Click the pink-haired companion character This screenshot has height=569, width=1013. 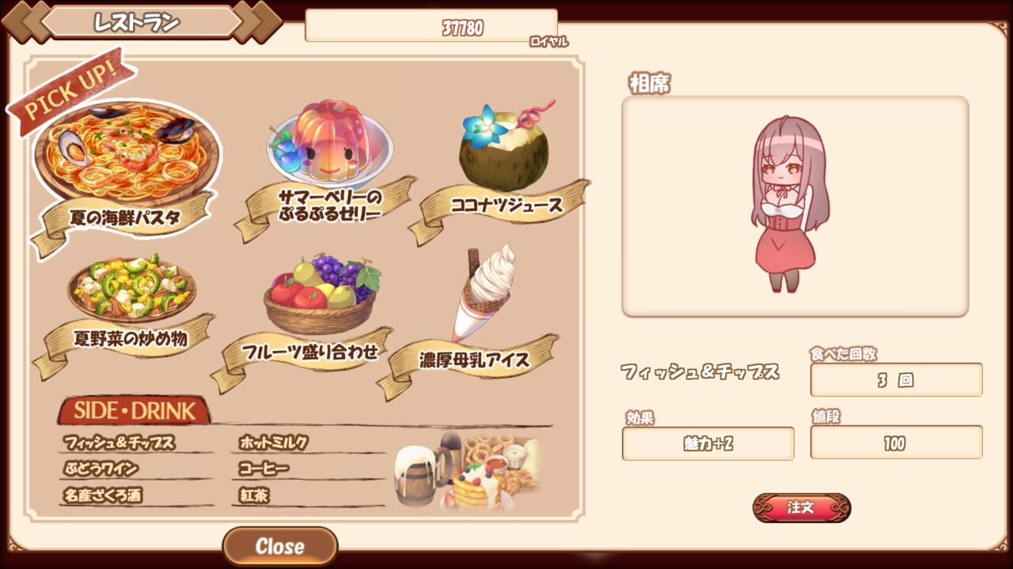point(789,205)
